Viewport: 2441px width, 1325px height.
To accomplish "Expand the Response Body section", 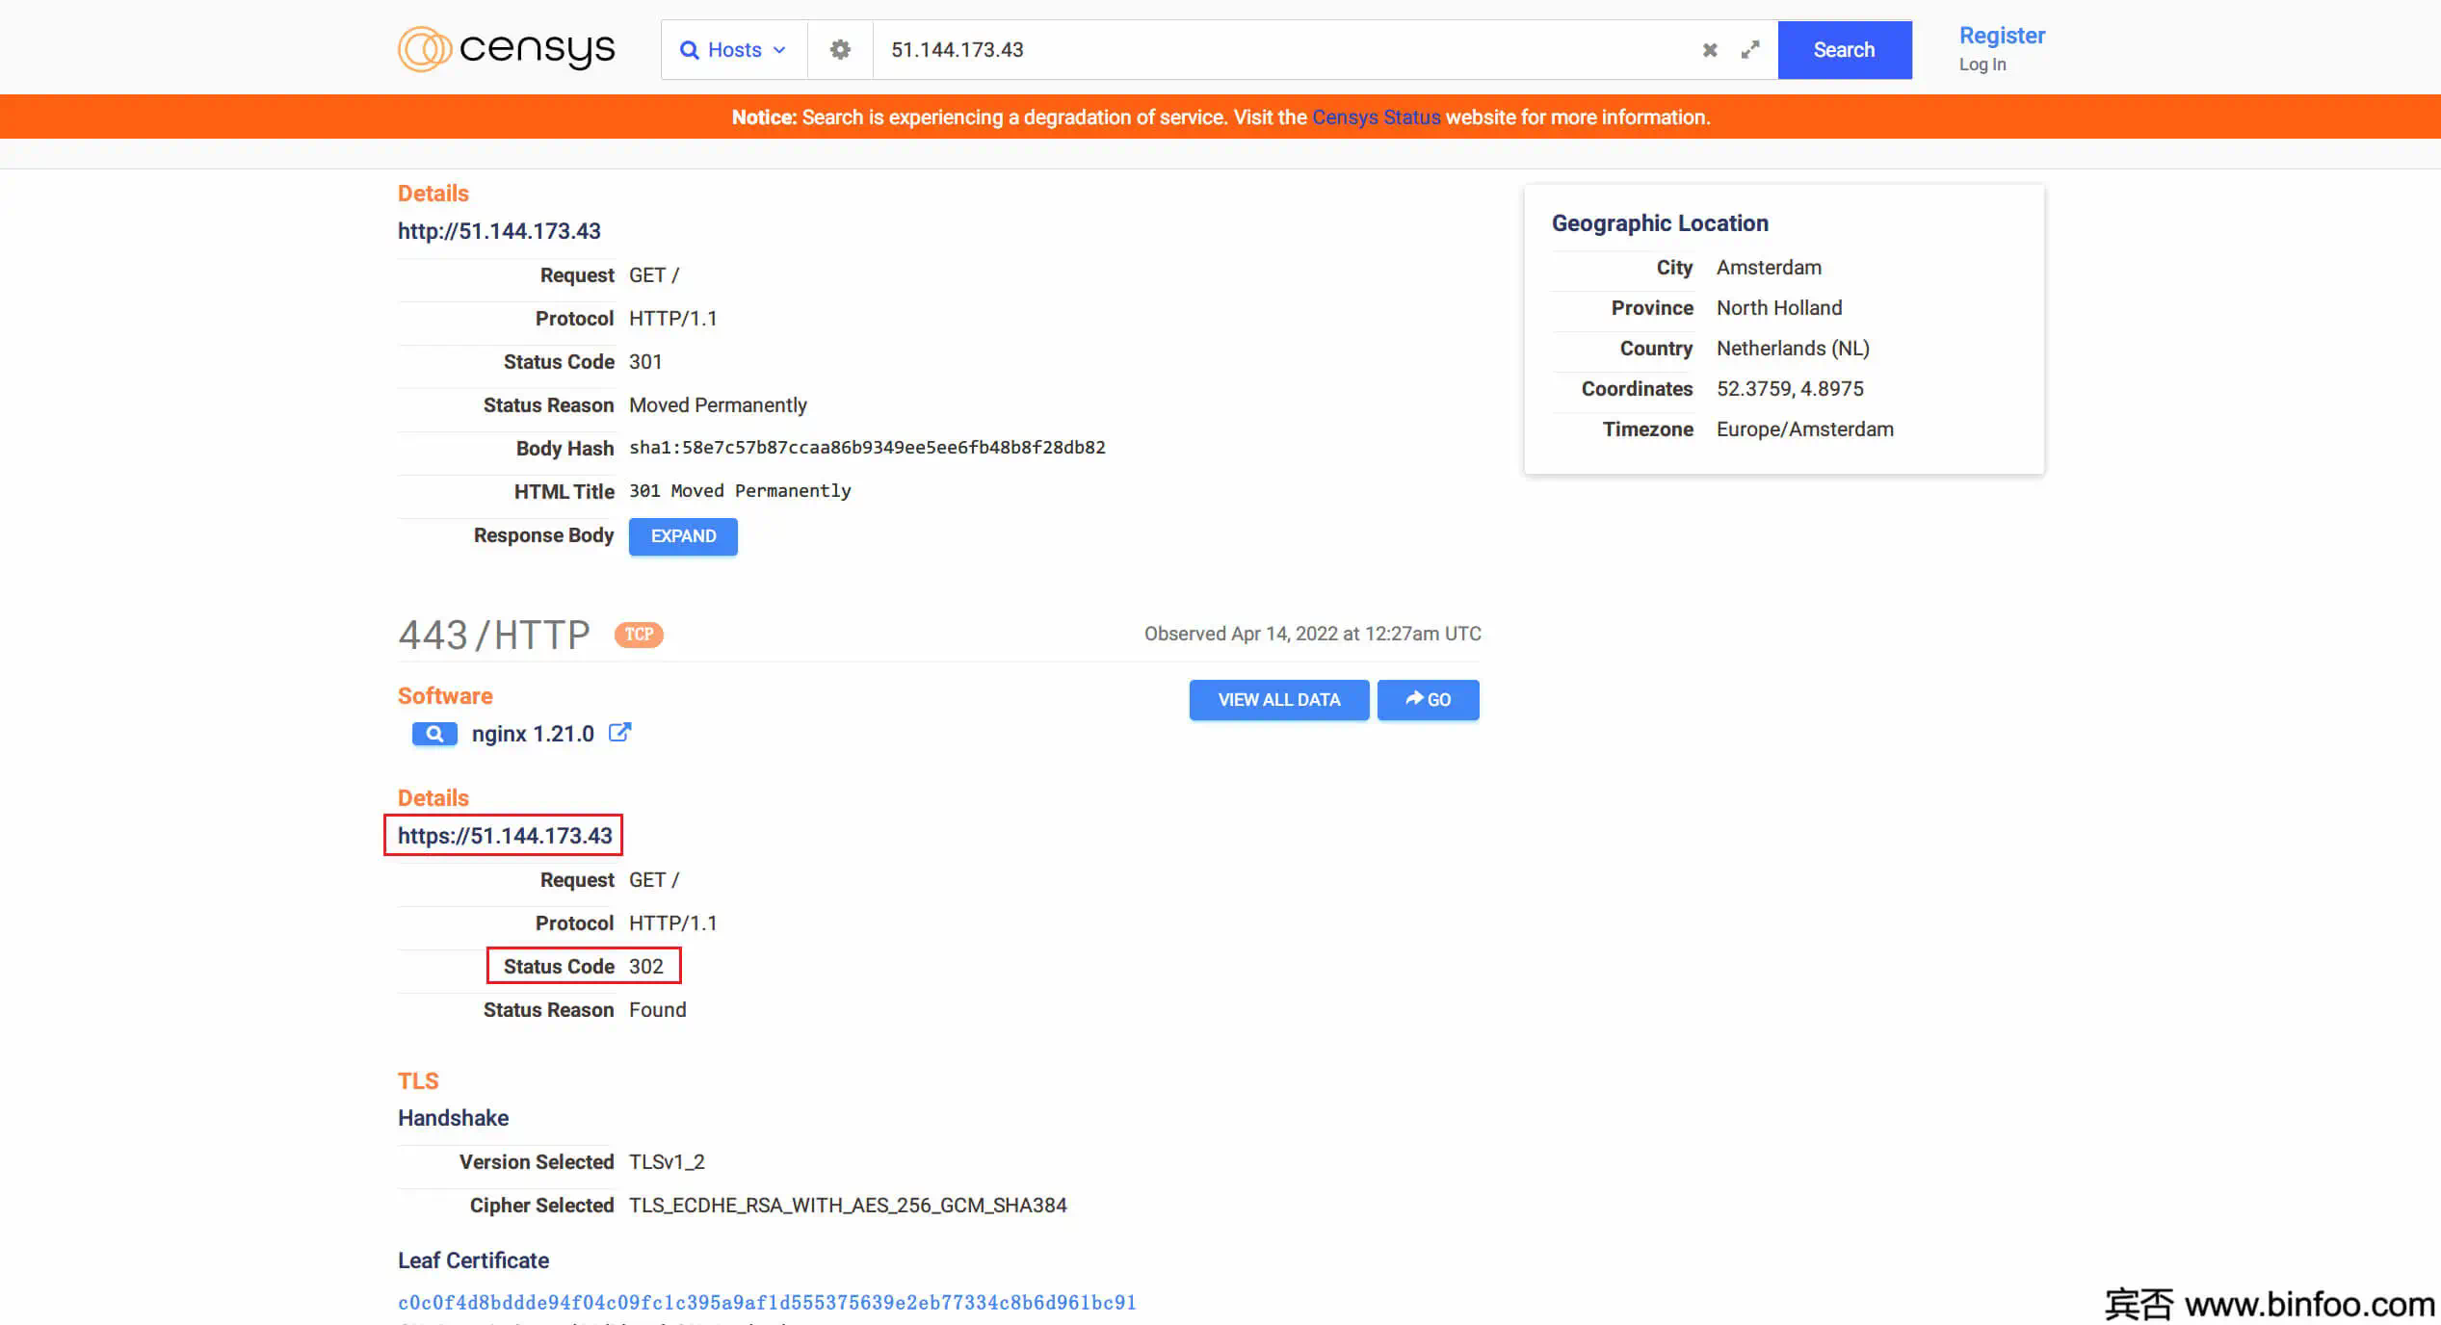I will point(682,535).
